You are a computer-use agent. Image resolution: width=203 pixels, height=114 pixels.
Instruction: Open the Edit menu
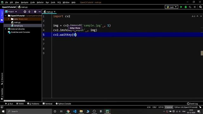click(11, 2)
